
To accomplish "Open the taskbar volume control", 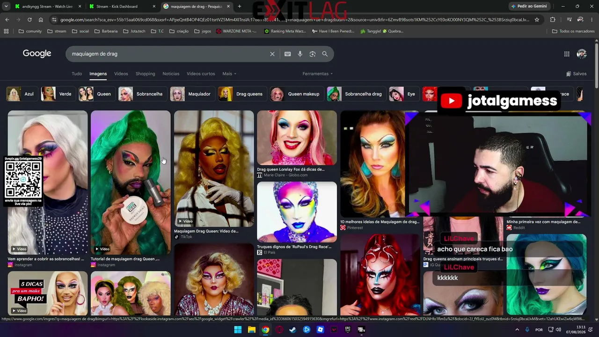I will (x=559, y=330).
